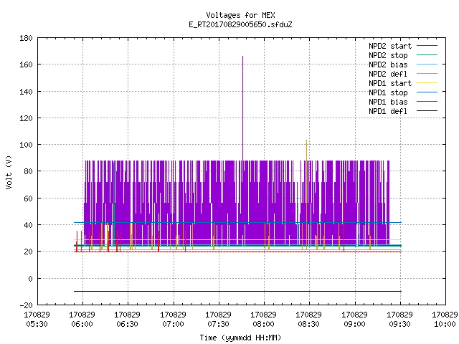Click the 'Time (yymmdd HH:MM)' x-axis label
459x344 pixels.
[x=240, y=338]
